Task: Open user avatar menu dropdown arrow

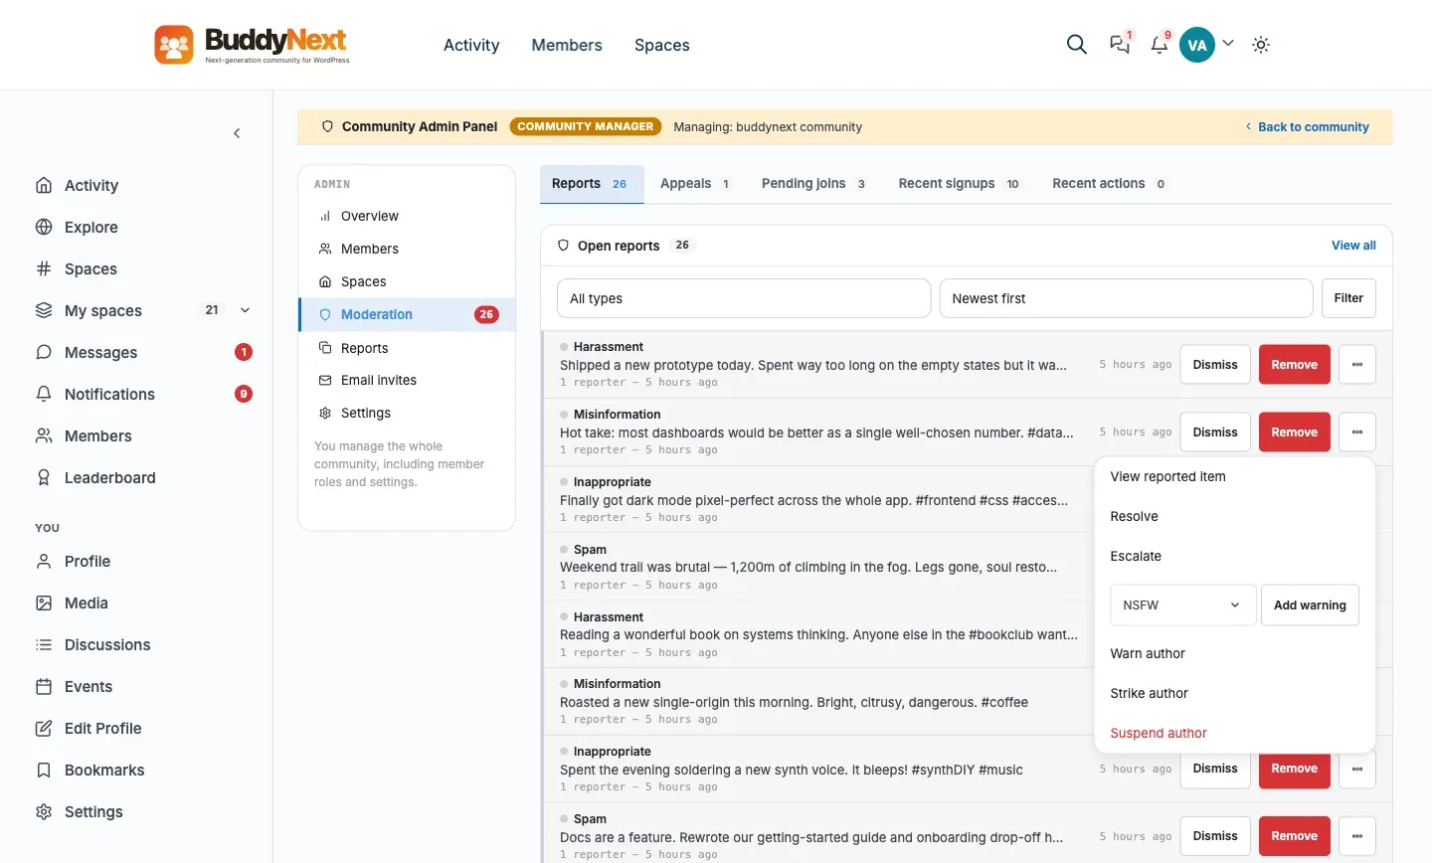Action: (1228, 44)
